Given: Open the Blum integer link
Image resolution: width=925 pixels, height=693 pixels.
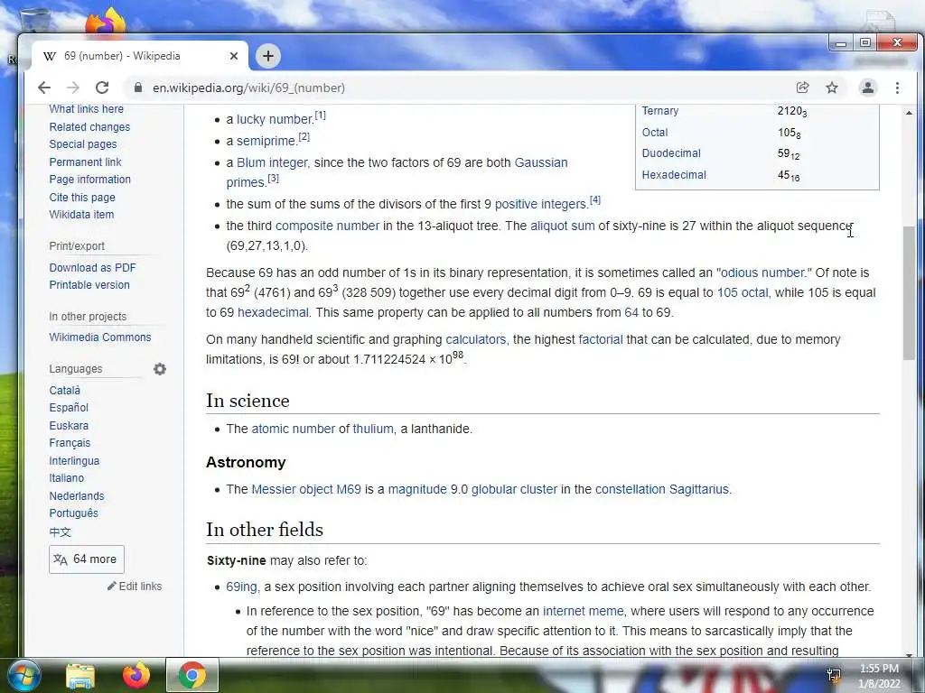Looking at the screenshot, I should click(272, 162).
